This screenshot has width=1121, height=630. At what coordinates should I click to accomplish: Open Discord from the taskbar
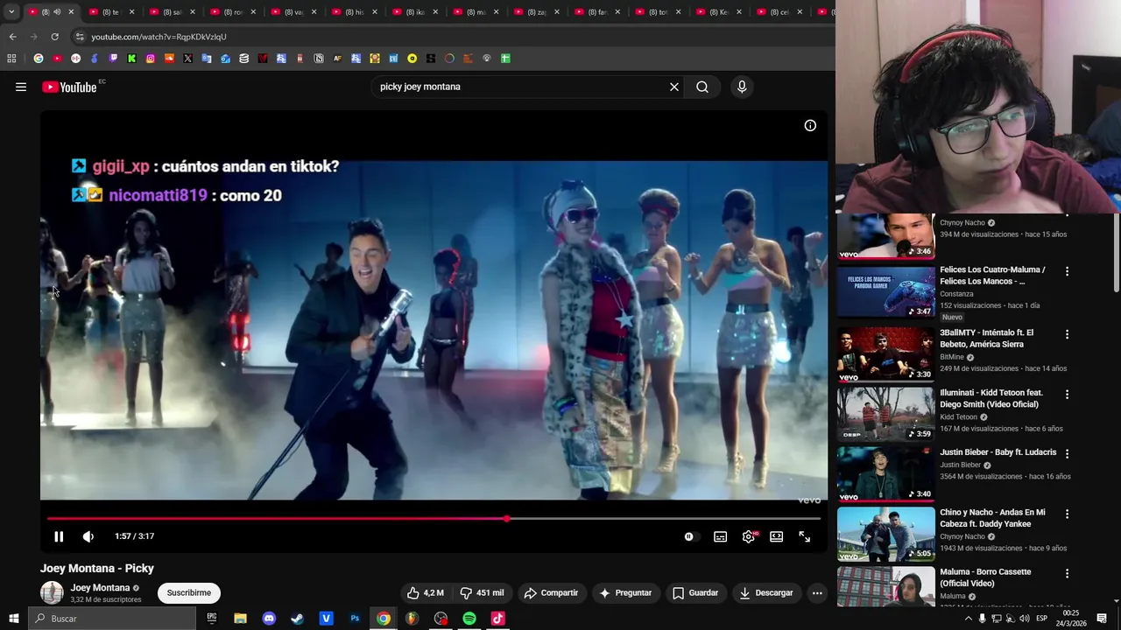[x=269, y=619]
